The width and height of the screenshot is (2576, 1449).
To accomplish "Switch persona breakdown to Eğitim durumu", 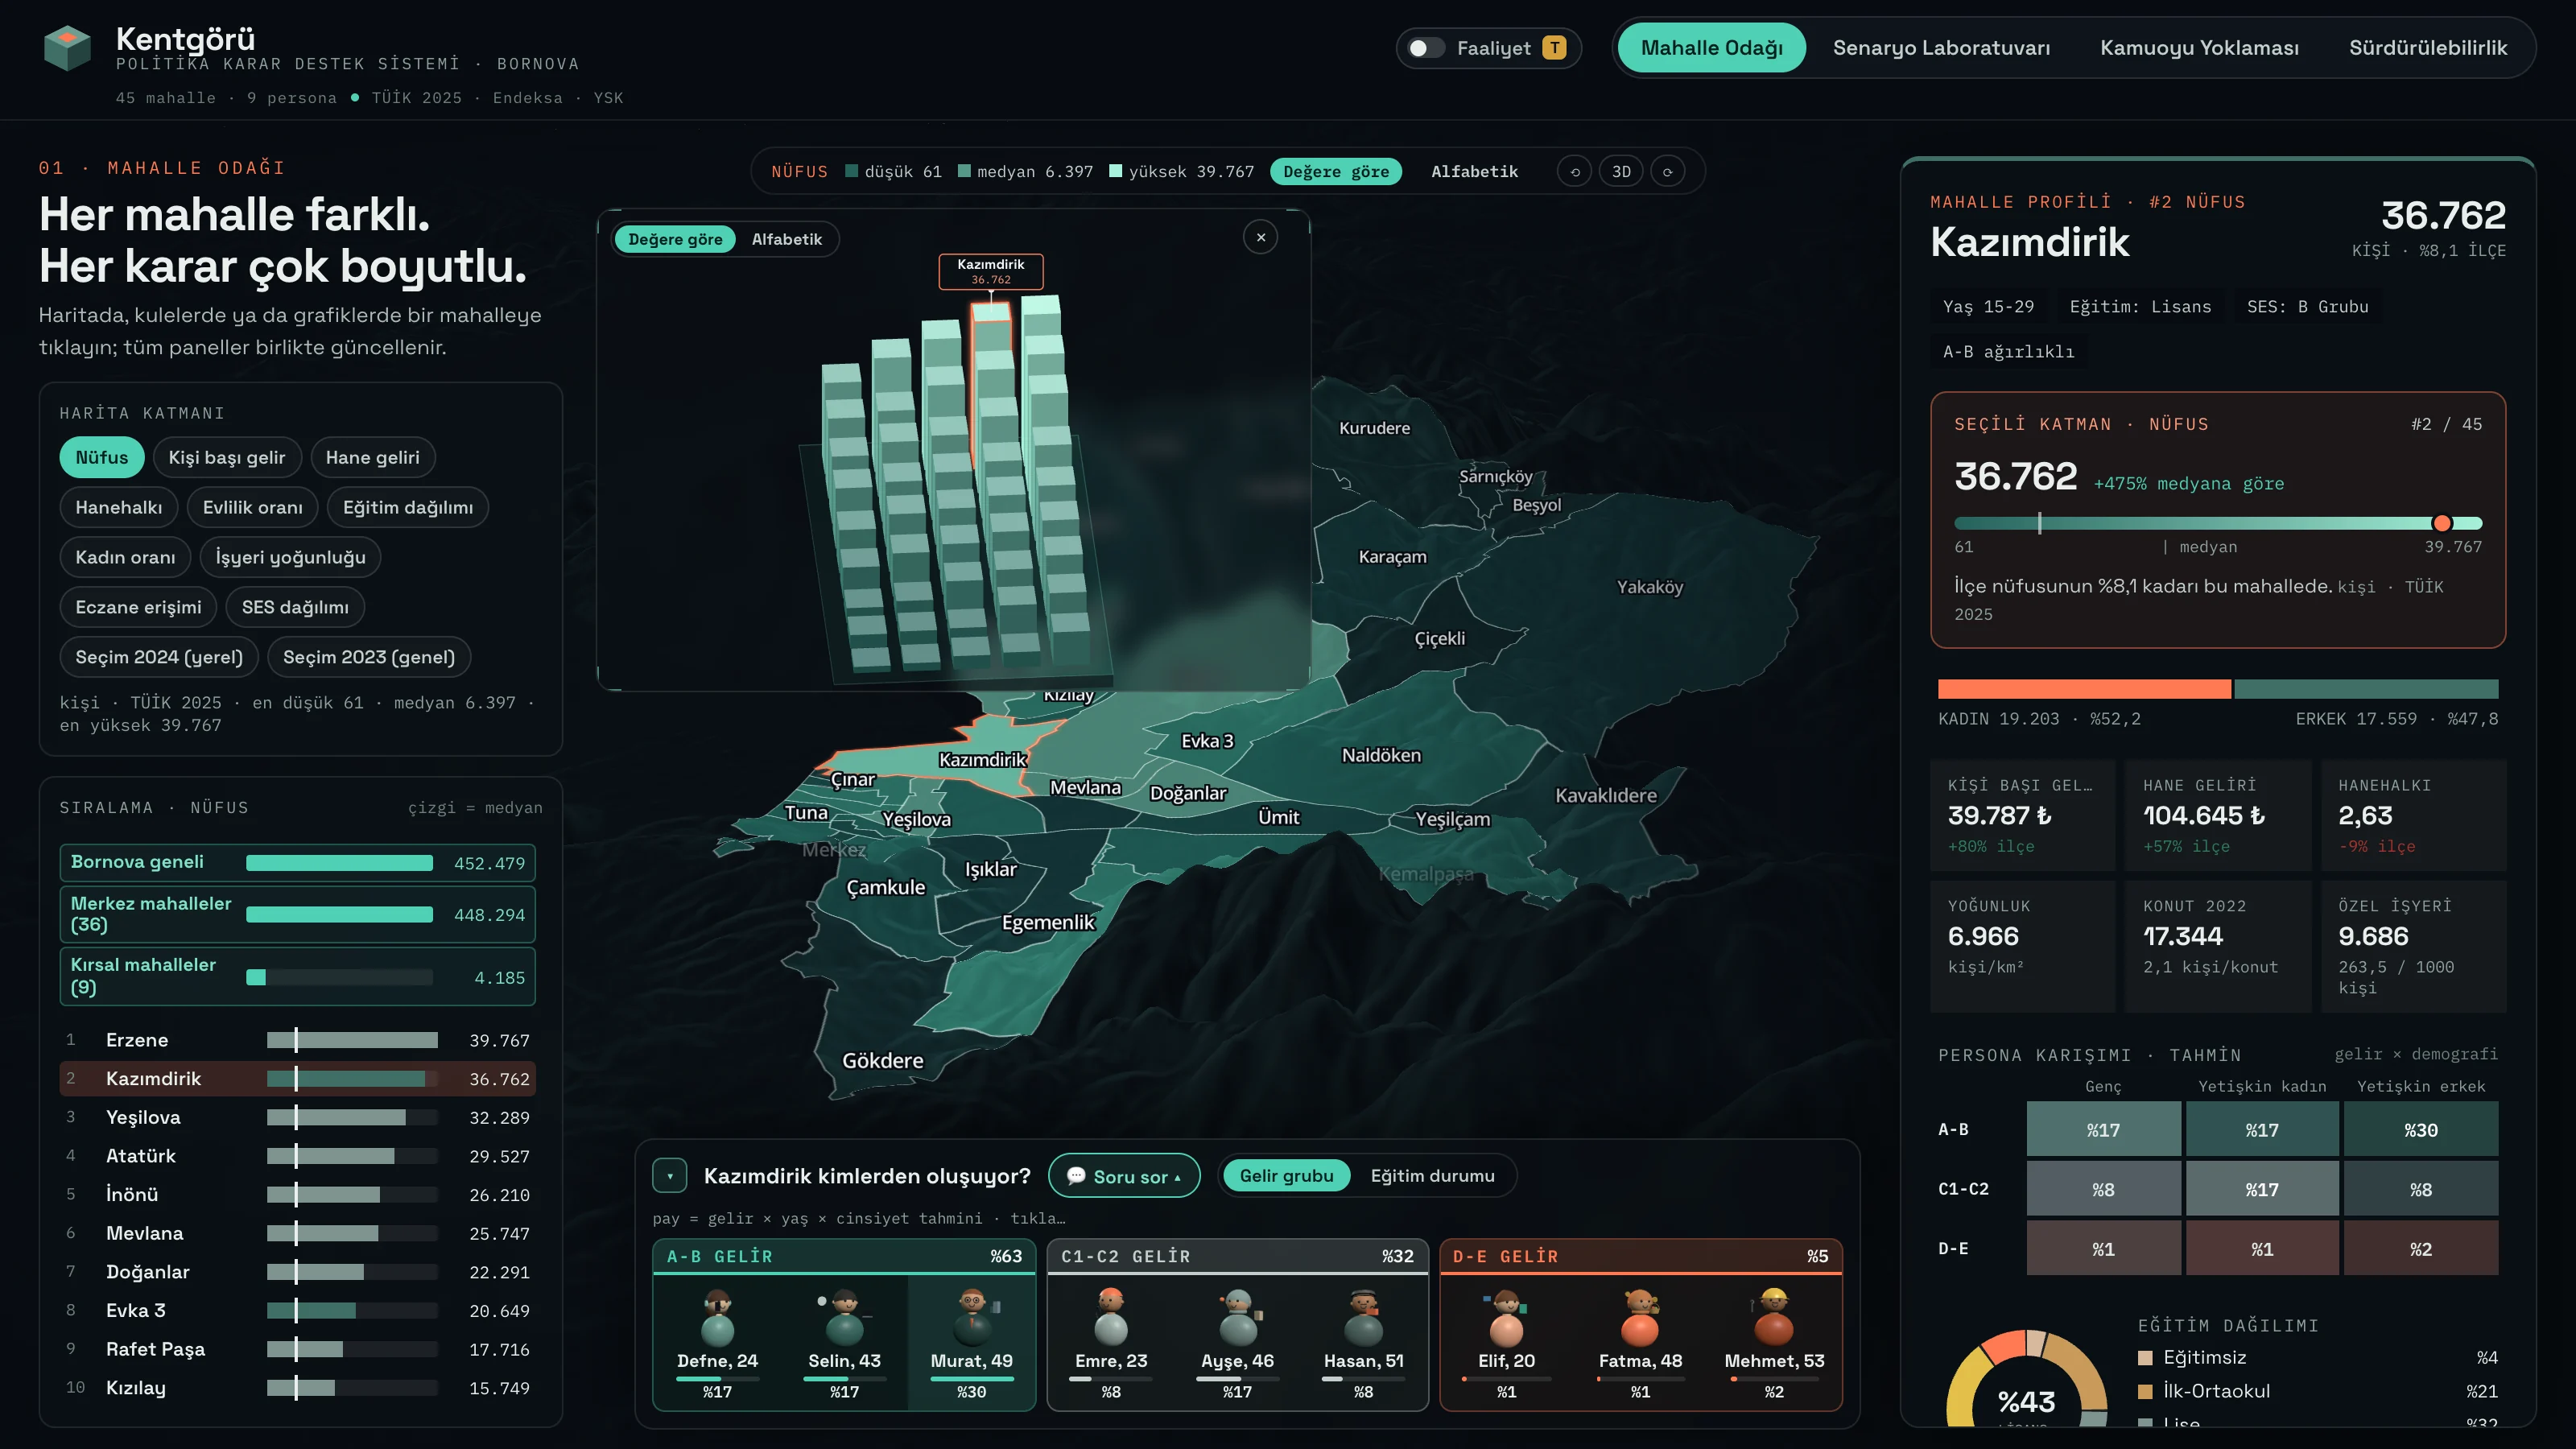I will point(1432,1176).
